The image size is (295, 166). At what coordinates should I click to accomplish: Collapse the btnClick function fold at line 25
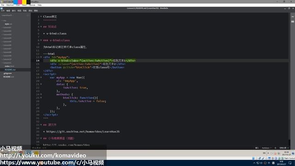[x=41, y=98]
